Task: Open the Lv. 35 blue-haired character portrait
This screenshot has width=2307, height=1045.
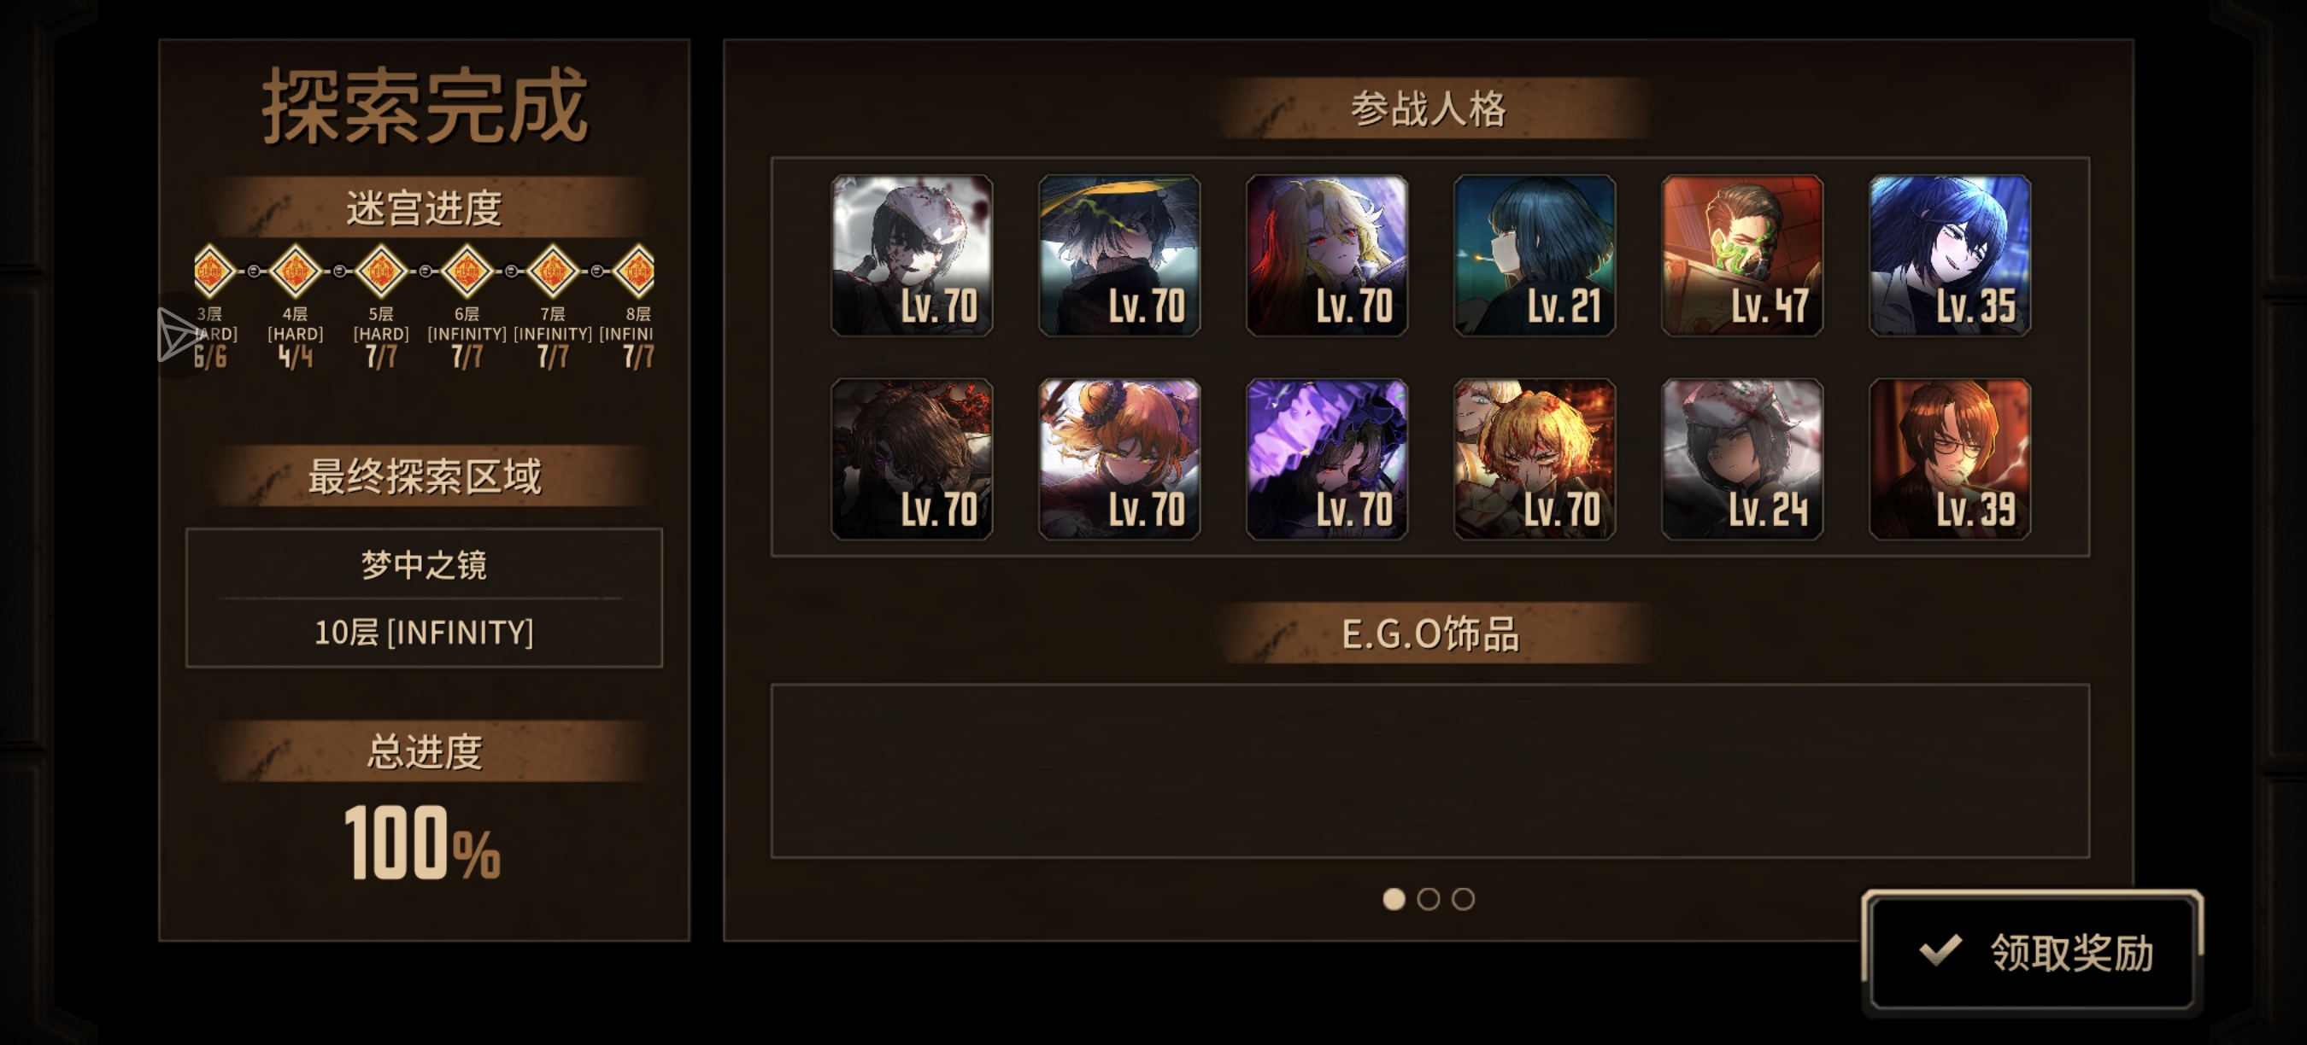Action: pyautogui.click(x=1950, y=256)
